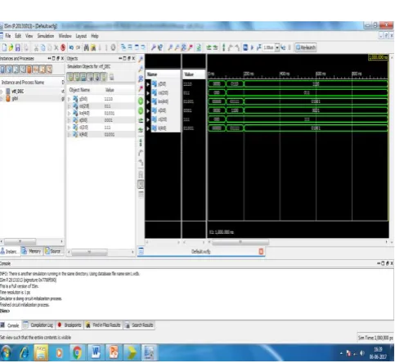Switch to the Compilation Log tab
Screen dimensions: 395x363
pos(38,325)
